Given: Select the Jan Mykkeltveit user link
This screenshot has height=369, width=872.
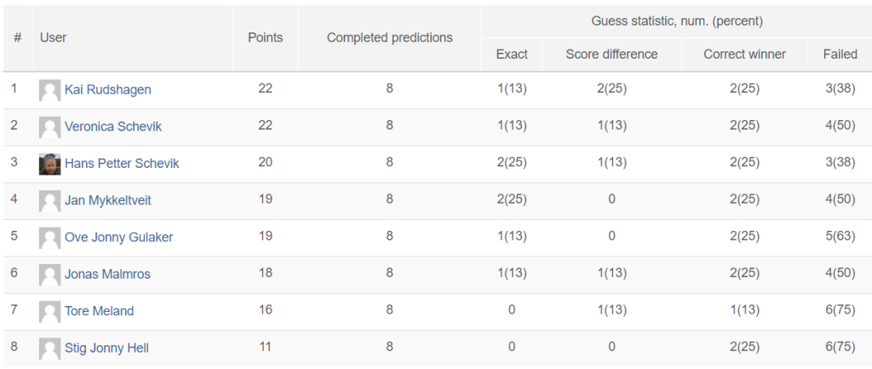Looking at the screenshot, I should pos(108,200).
